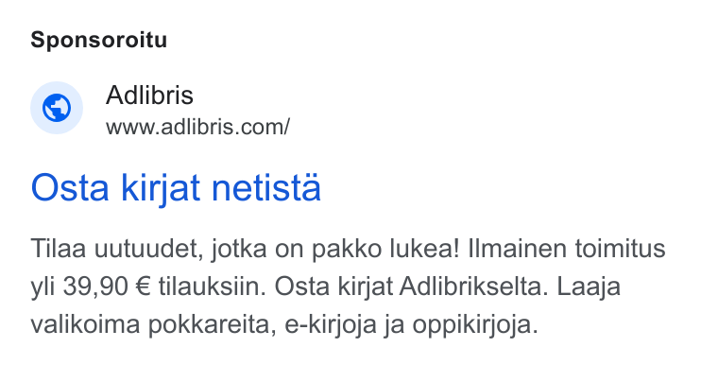718x365 pixels.
Task: Click the 'Laaja' word in the description
Action: tap(589, 287)
